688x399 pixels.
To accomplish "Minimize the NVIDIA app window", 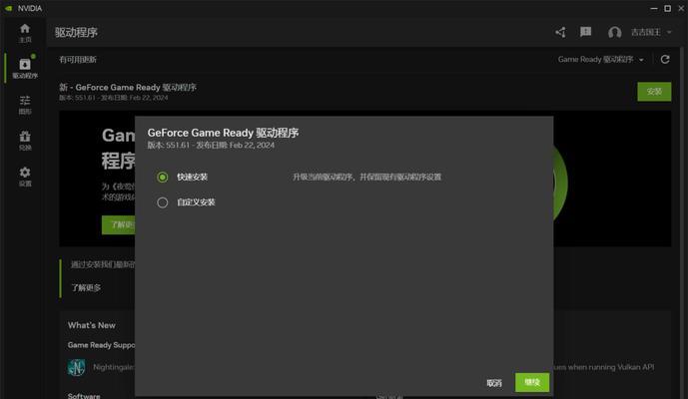I will tap(654, 8).
